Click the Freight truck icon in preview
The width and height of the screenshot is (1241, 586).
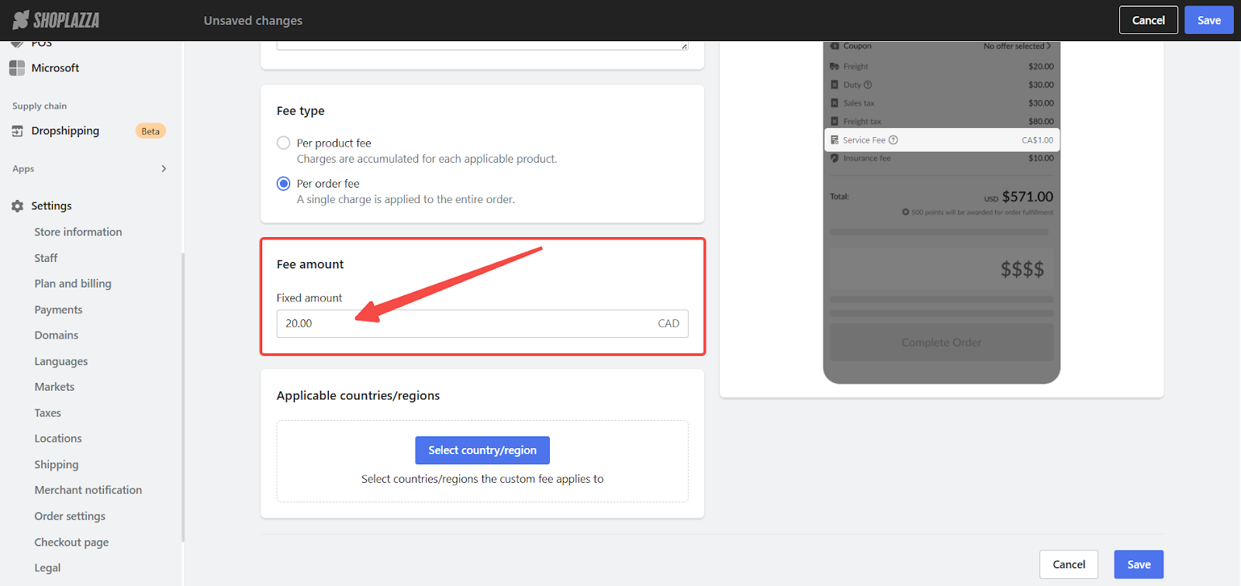click(835, 67)
